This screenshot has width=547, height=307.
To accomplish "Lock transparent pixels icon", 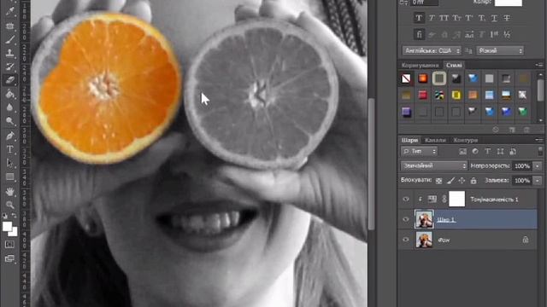I will pos(438,181).
